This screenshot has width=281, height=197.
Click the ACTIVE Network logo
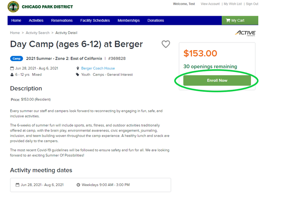[x=245, y=33]
